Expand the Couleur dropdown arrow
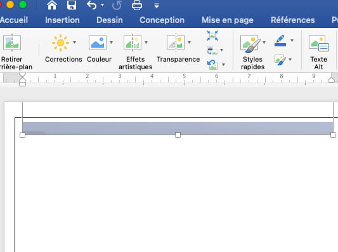The width and height of the screenshot is (338, 252). 111,43
